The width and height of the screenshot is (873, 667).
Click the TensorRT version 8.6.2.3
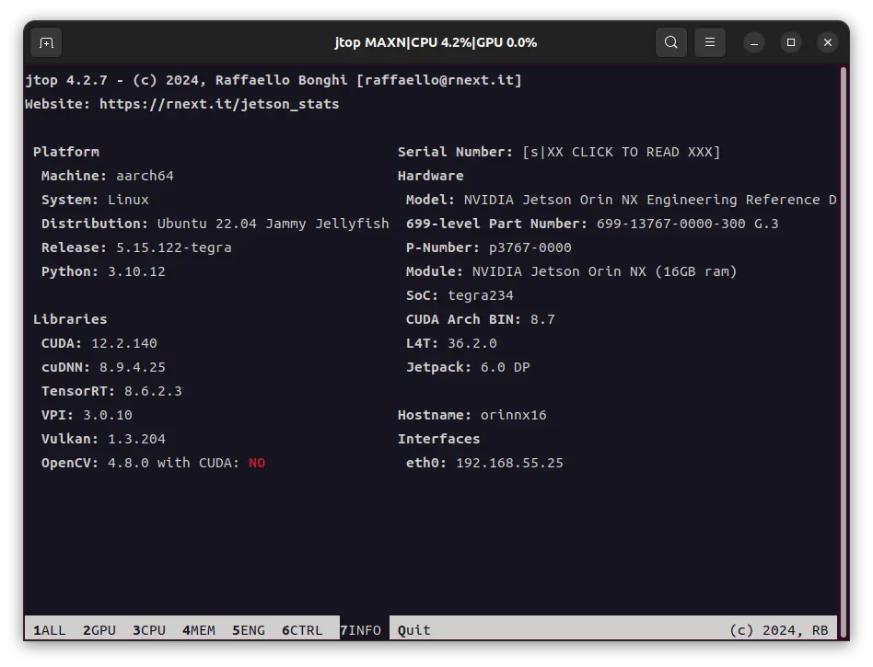[x=153, y=391]
